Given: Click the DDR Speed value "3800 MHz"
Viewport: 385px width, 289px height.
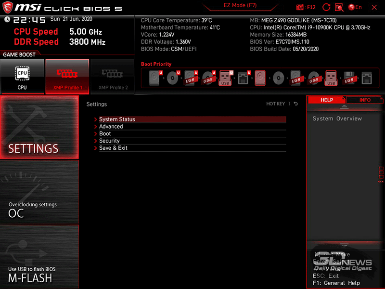Looking at the screenshot, I should coord(87,42).
